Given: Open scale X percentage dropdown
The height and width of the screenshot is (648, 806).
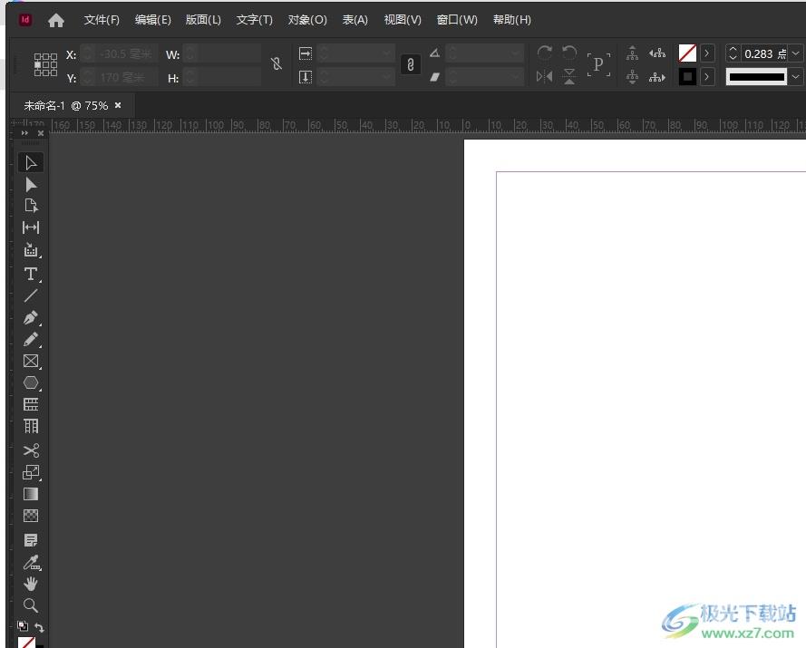Looking at the screenshot, I should (x=386, y=53).
